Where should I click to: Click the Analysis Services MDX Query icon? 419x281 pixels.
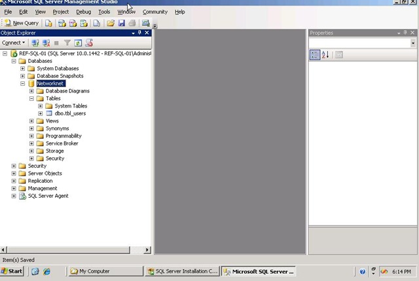62,24
